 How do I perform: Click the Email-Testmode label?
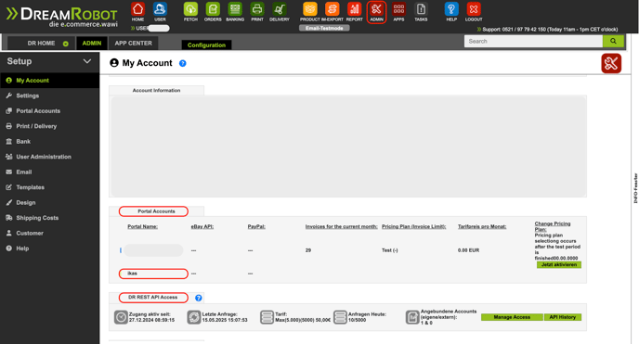324,28
